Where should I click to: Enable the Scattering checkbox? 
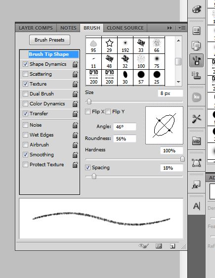pyautogui.click(x=26, y=74)
